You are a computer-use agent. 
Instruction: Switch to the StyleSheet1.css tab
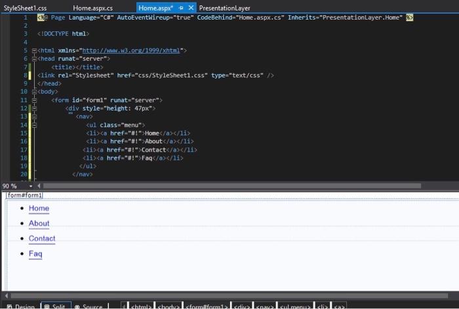tap(25, 8)
